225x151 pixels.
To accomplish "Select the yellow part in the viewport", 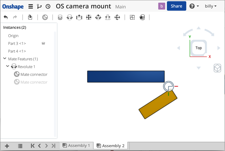I will tap(158, 104).
